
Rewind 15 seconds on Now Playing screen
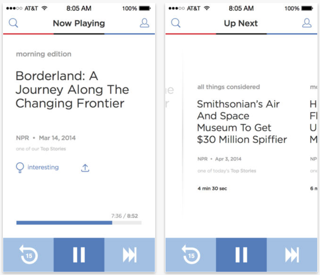pyautogui.click(x=28, y=255)
